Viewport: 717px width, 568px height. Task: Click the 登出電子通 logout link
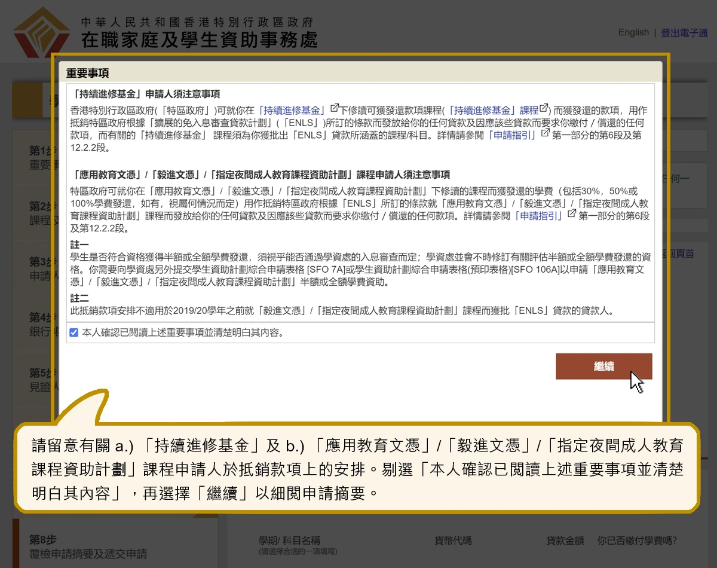(x=684, y=33)
